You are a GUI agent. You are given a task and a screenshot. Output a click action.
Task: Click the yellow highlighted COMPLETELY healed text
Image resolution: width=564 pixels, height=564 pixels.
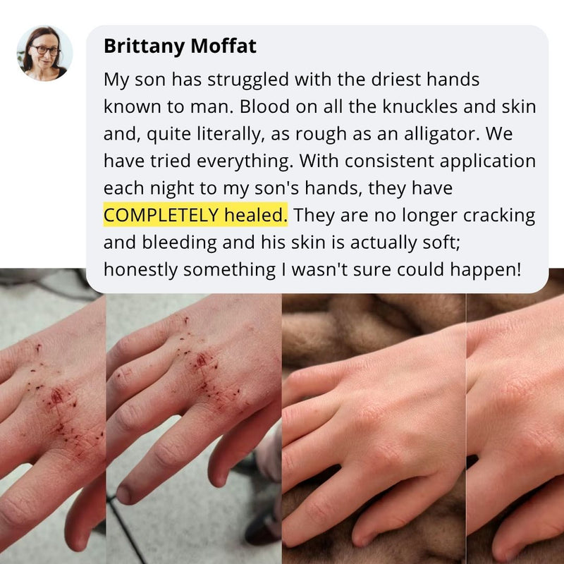(195, 215)
